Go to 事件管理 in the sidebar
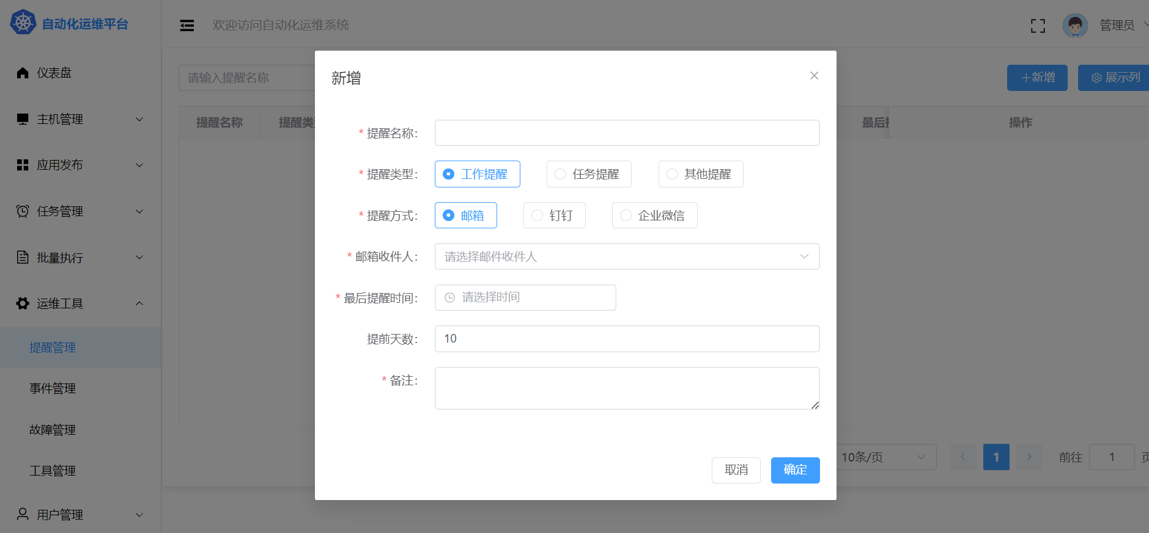This screenshot has width=1149, height=533. [x=53, y=388]
